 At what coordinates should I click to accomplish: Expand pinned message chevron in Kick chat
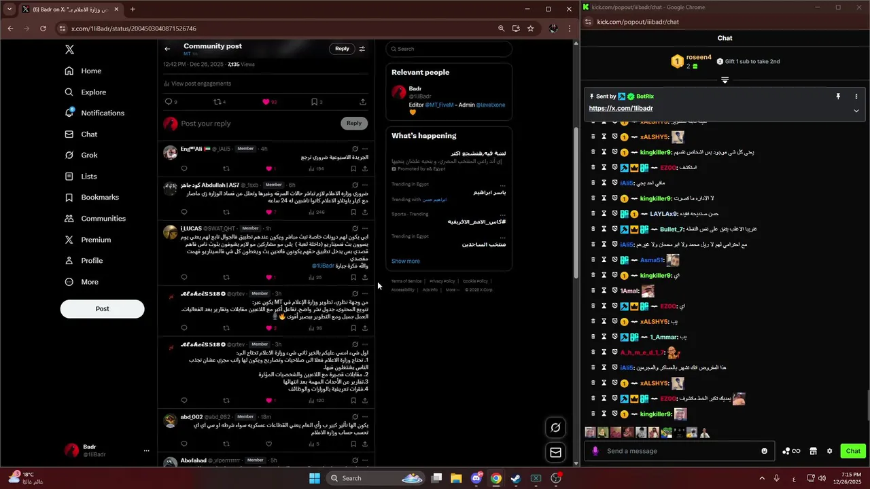pos(856,110)
